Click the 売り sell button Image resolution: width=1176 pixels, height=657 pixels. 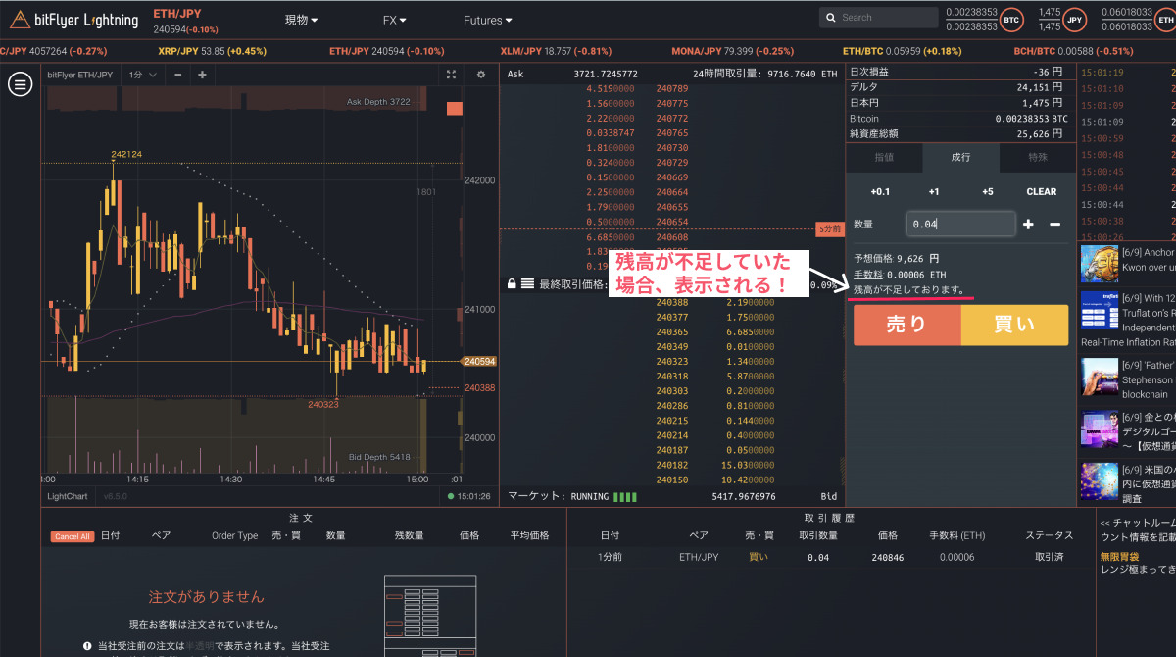click(907, 325)
